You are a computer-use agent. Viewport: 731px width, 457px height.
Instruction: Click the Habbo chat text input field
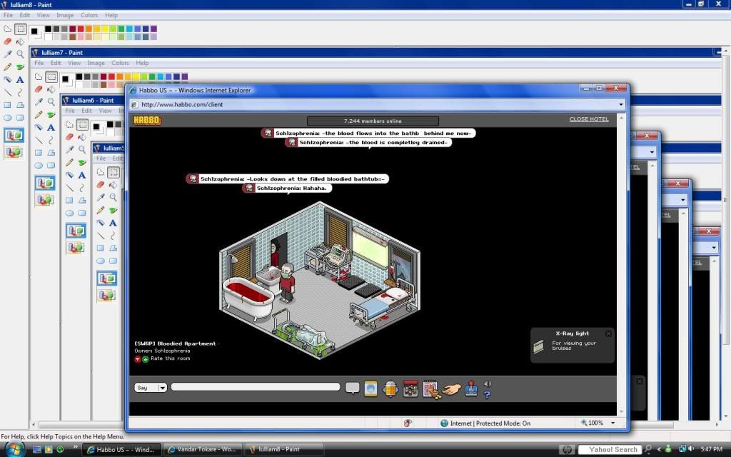(256, 387)
